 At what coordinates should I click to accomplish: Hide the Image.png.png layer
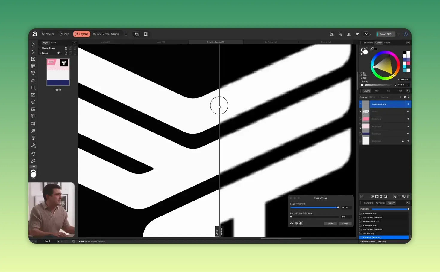[408, 104]
